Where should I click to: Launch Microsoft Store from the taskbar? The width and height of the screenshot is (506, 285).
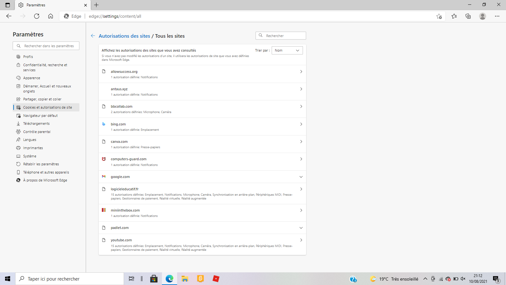tap(154, 279)
